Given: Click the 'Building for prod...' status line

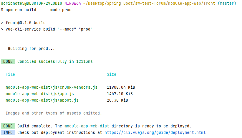Looking at the screenshot, I should pos(31,49).
